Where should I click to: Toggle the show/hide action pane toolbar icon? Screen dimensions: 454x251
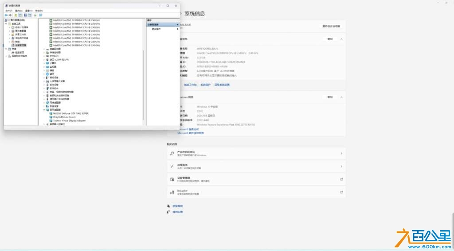(x=30, y=15)
